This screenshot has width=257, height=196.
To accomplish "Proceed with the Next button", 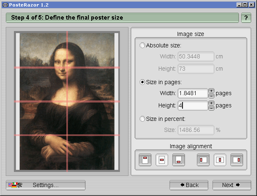I will (x=232, y=185).
